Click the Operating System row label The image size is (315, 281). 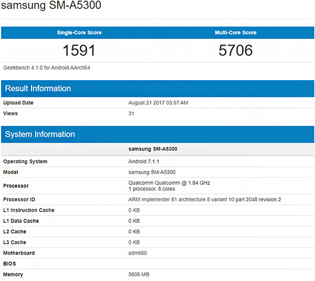coord(25,161)
